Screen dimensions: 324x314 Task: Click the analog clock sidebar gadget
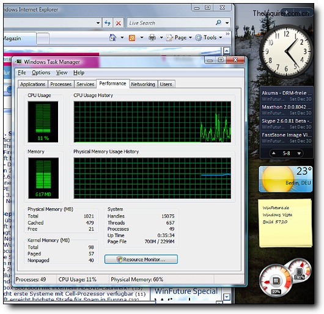coord(286,51)
